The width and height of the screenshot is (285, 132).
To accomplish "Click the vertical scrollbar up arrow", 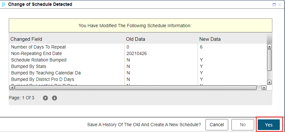I will (x=269, y=47).
